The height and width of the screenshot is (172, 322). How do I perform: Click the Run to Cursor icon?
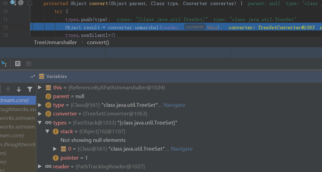click(4, 63)
